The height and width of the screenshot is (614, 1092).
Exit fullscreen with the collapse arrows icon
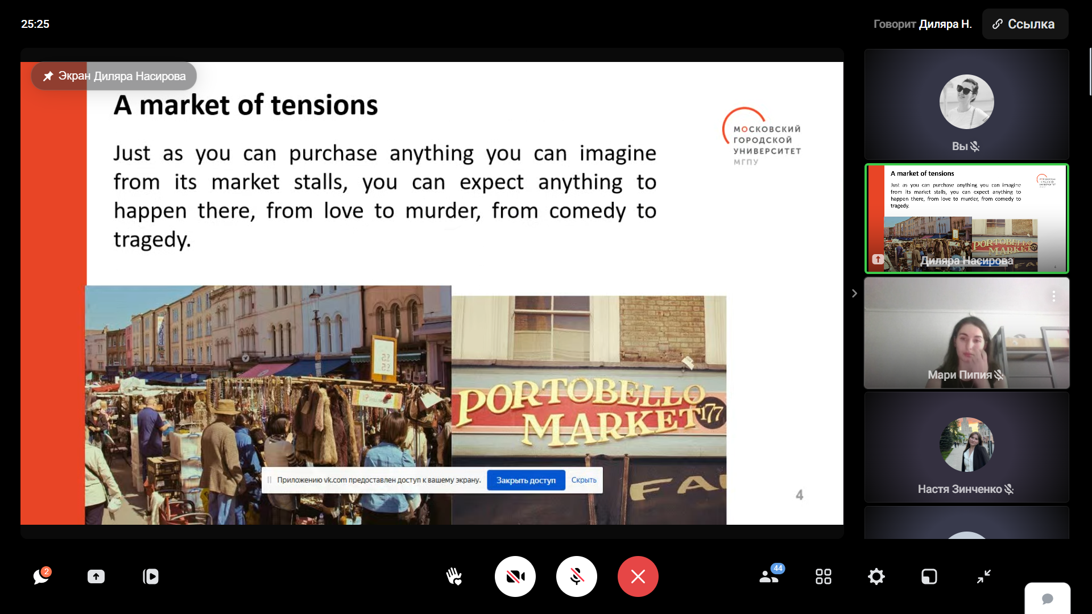click(984, 576)
